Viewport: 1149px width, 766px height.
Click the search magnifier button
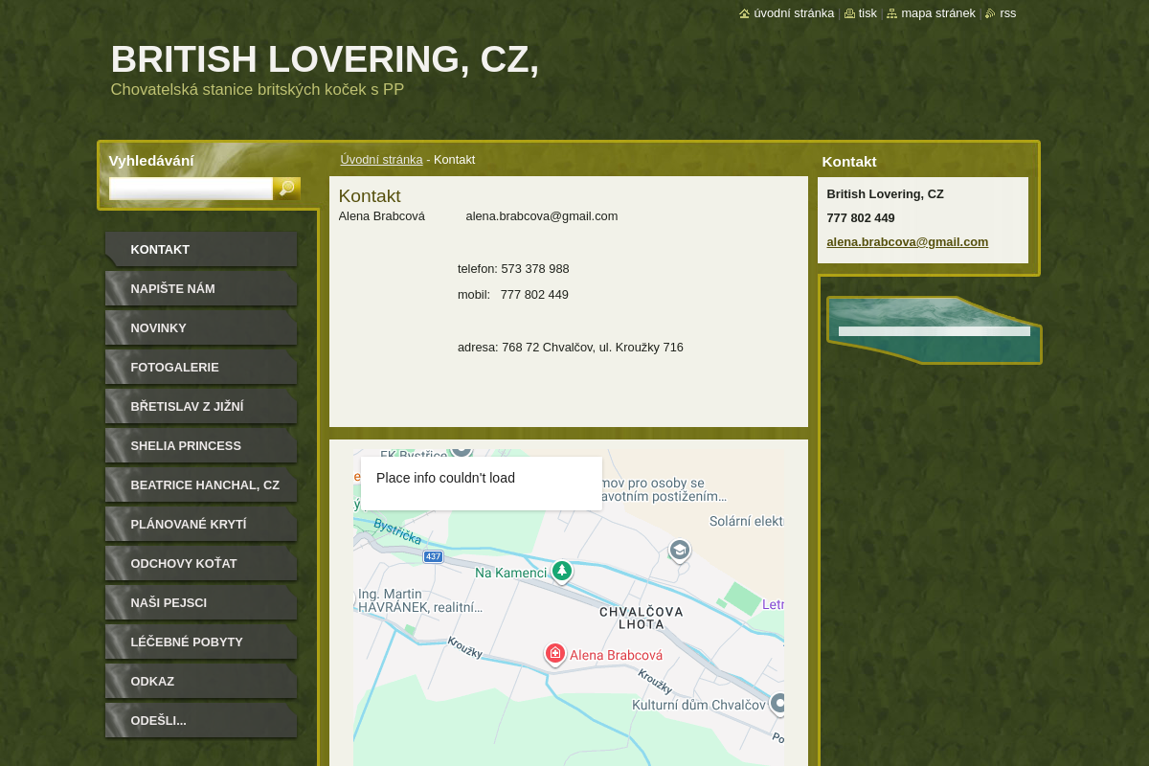click(x=286, y=189)
